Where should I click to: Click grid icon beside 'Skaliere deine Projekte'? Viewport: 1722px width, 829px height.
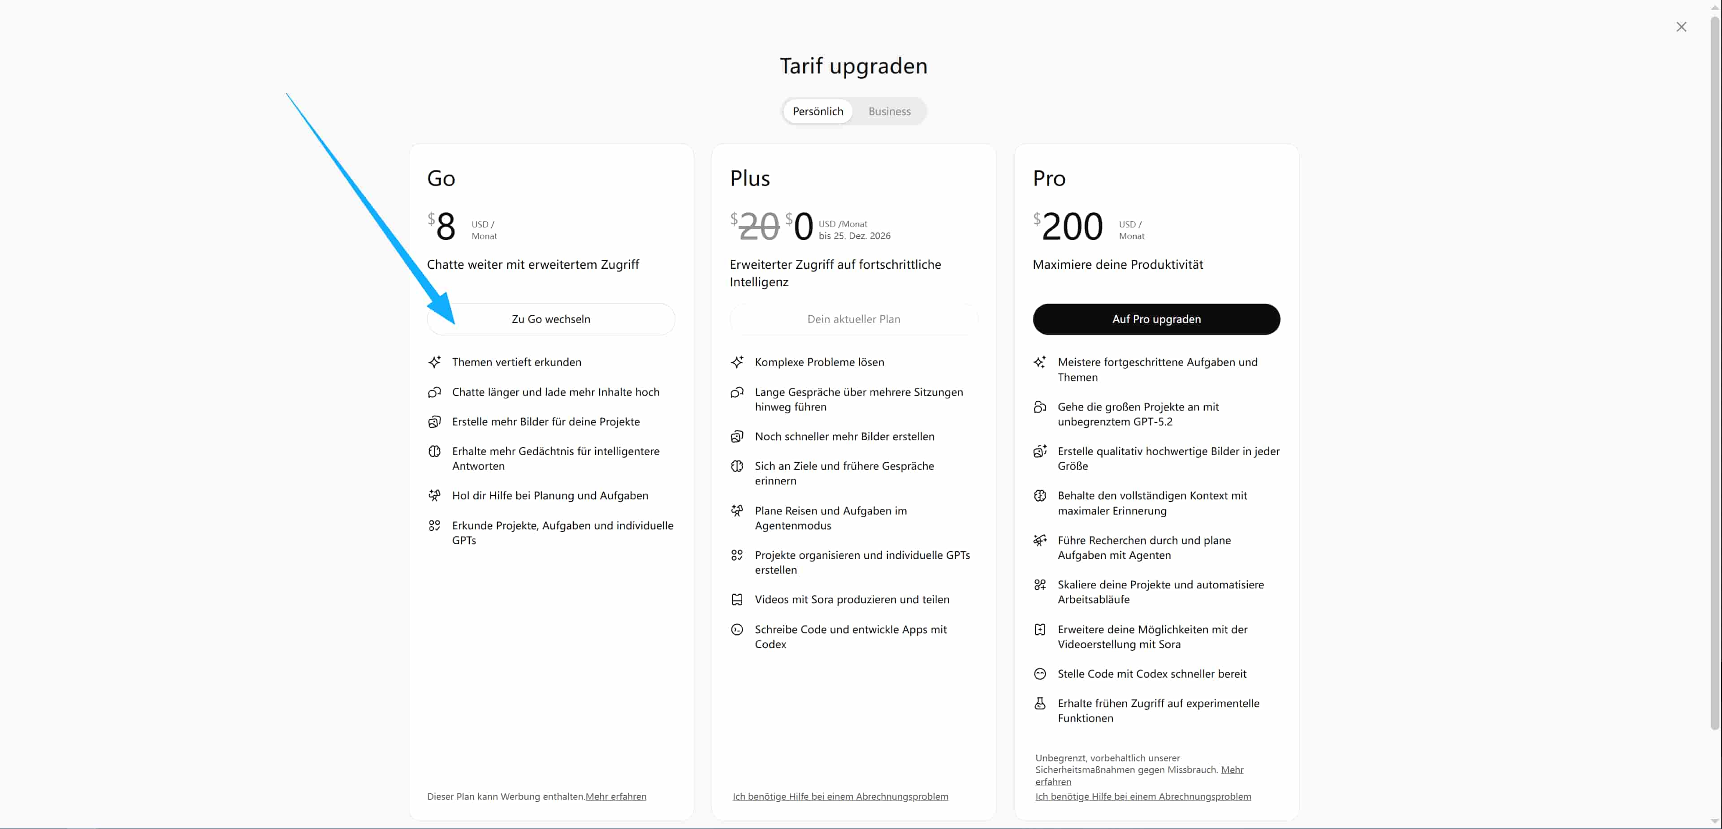coord(1039,585)
